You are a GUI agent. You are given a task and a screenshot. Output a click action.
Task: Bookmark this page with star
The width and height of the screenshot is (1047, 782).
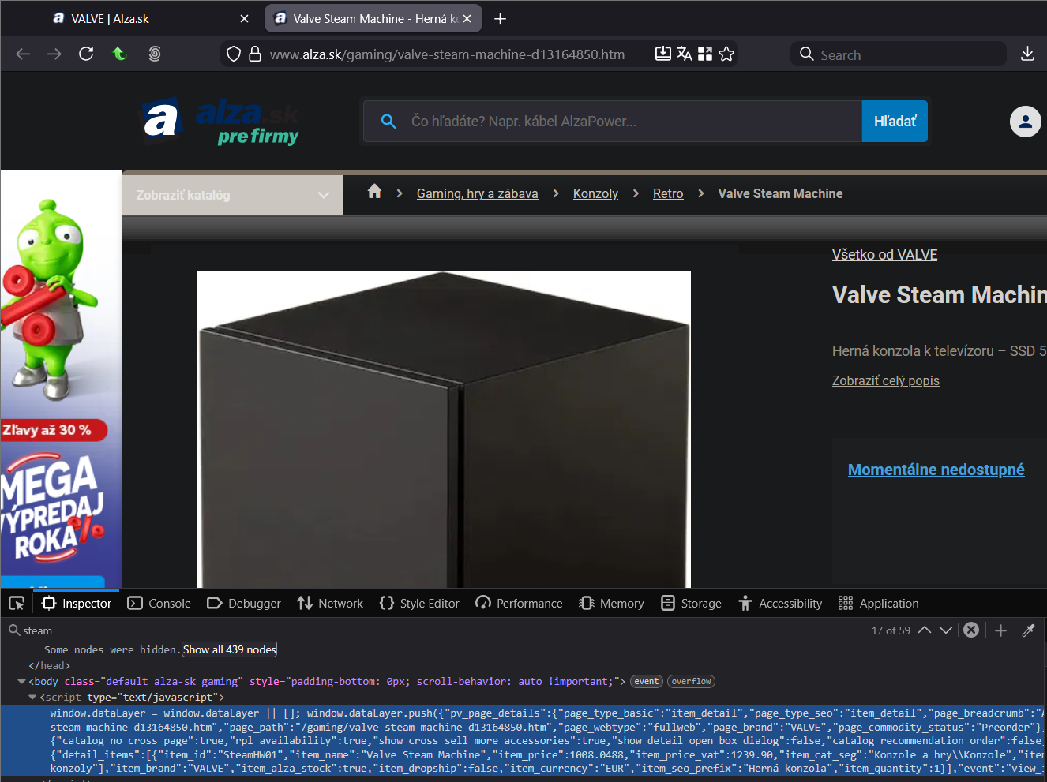click(x=726, y=54)
